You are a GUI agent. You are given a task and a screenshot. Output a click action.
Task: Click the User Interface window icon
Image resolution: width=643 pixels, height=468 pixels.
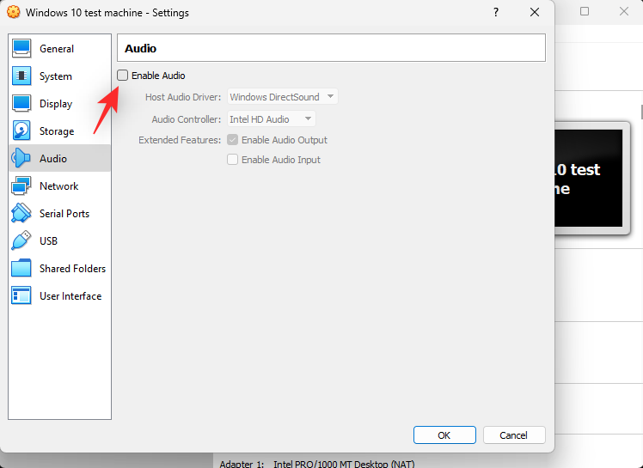pos(21,295)
